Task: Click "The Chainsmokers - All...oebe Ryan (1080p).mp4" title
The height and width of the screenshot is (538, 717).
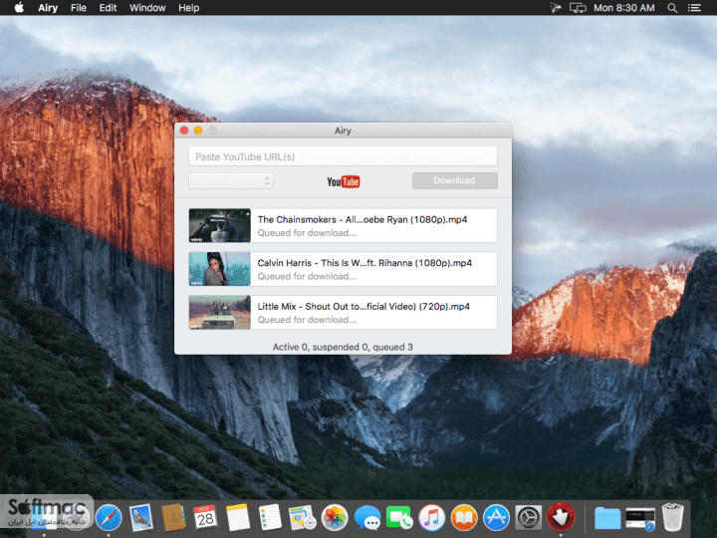Action: click(362, 219)
